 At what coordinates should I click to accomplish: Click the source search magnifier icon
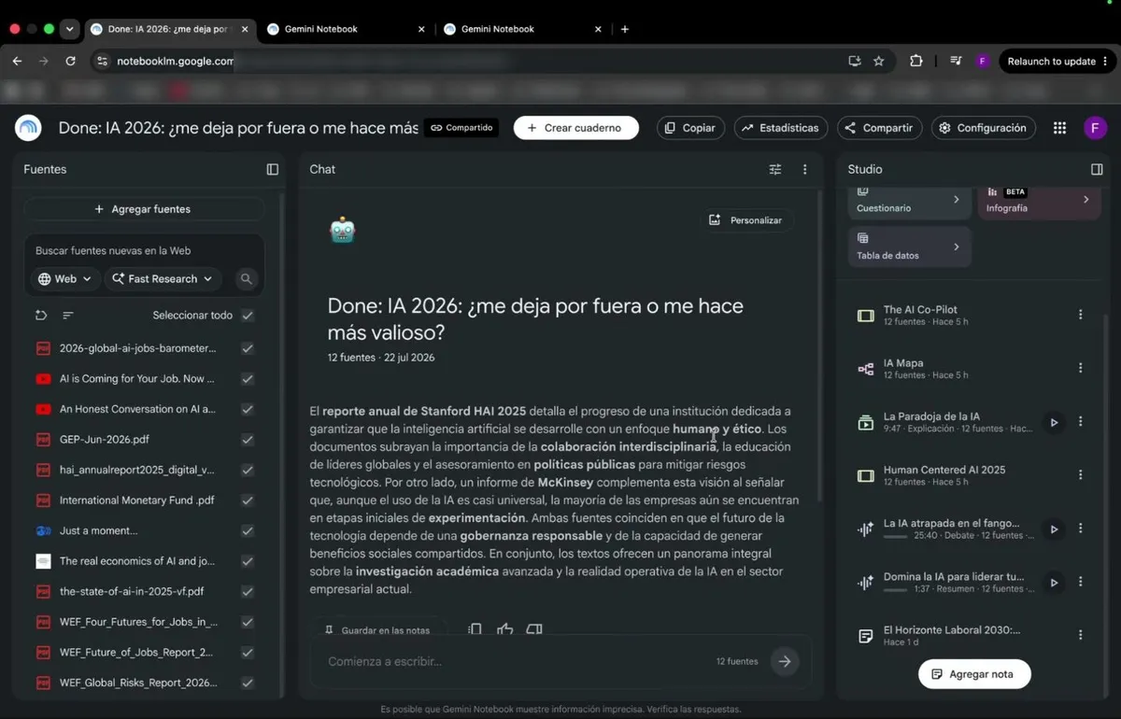(246, 278)
